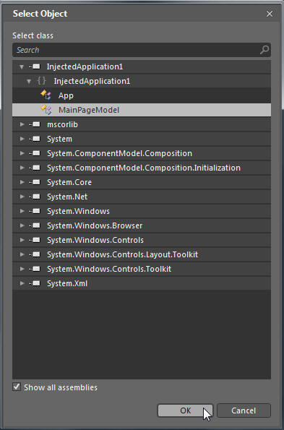Expand System.ComponentModel.Composition.Initialization assembly
284x430 pixels.
tap(22, 168)
